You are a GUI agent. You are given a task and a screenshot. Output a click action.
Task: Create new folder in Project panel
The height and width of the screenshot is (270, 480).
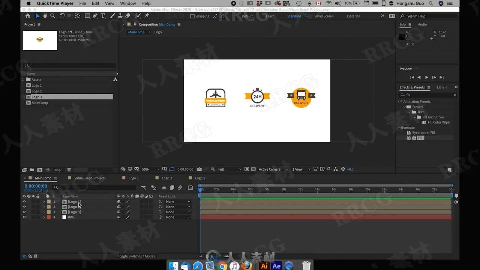pos(32,170)
